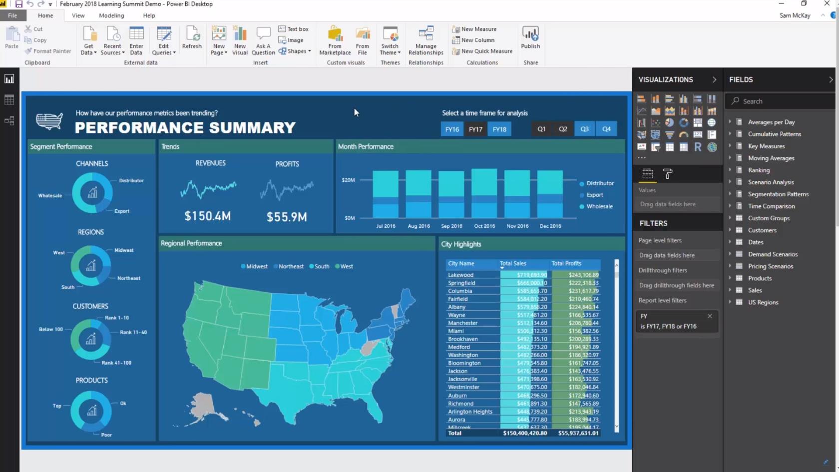The width and height of the screenshot is (839, 472).
Task: Click Manage Relationships button
Action: (426, 40)
